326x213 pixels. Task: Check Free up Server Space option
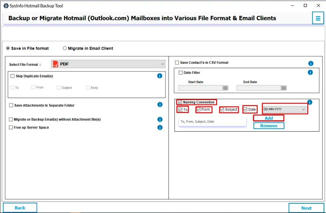coord(11,128)
